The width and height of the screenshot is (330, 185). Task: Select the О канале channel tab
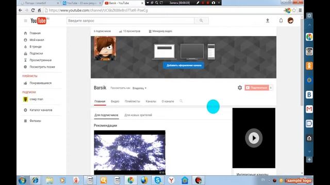click(x=168, y=101)
